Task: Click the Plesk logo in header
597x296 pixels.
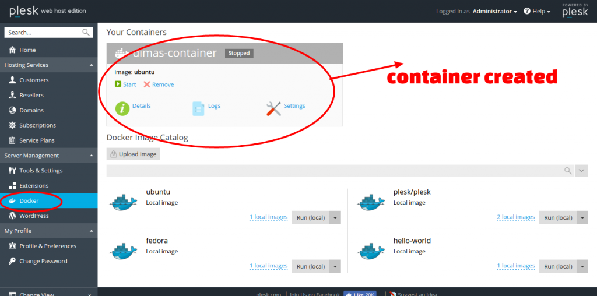Action: tap(23, 11)
